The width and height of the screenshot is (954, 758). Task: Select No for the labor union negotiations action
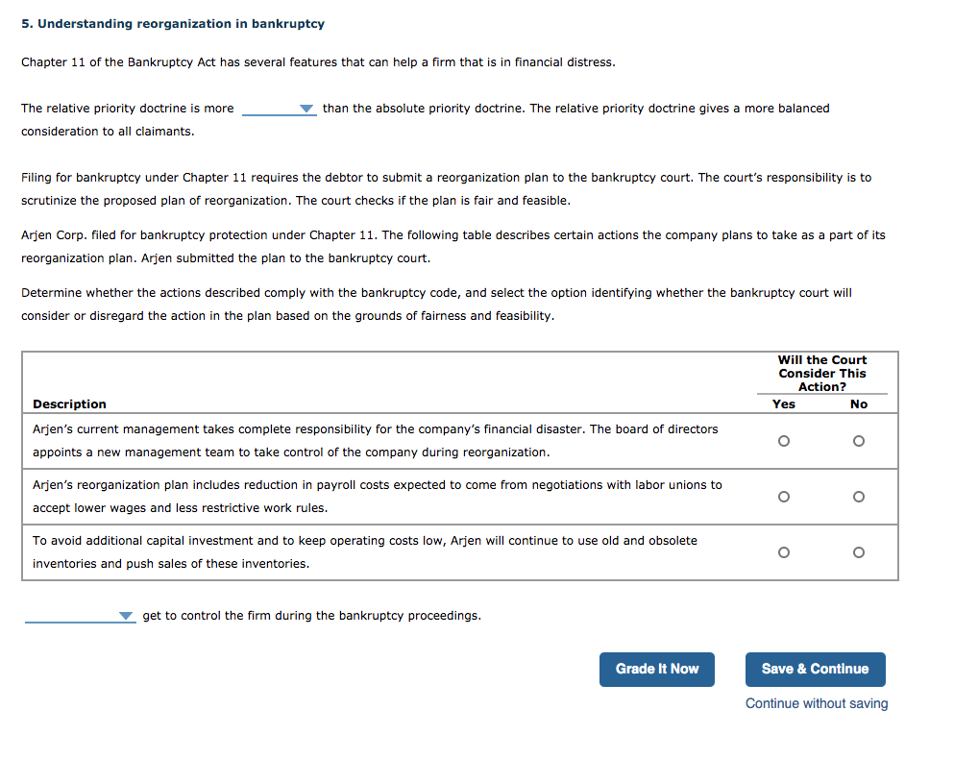(x=858, y=496)
